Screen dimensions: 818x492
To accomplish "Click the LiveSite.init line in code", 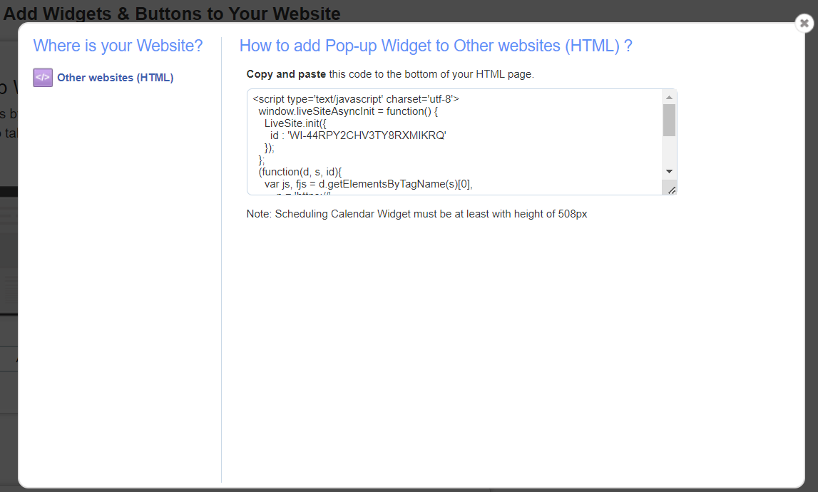I will [x=295, y=123].
